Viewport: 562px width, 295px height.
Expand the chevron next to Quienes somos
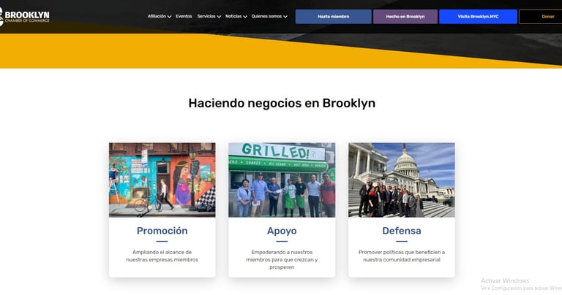pos(285,17)
